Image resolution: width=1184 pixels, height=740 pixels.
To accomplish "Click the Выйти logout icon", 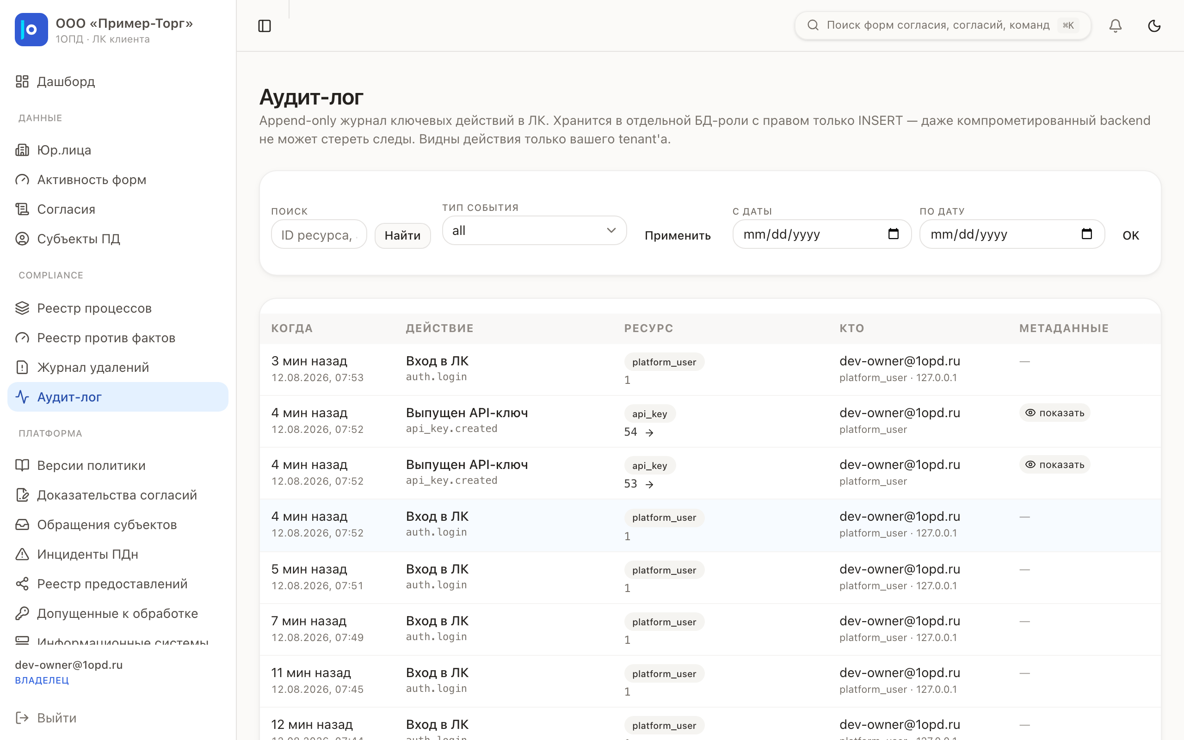I will point(22,718).
